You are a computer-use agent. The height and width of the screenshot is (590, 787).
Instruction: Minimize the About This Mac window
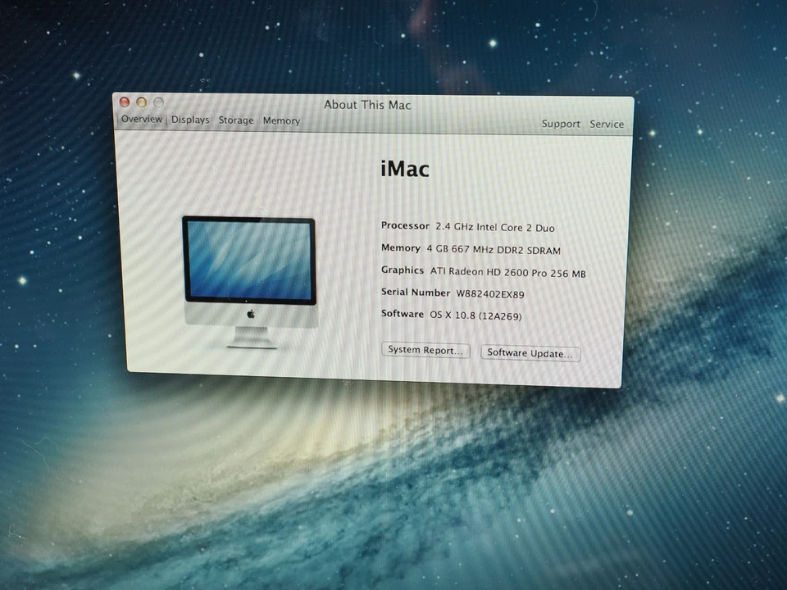[140, 102]
